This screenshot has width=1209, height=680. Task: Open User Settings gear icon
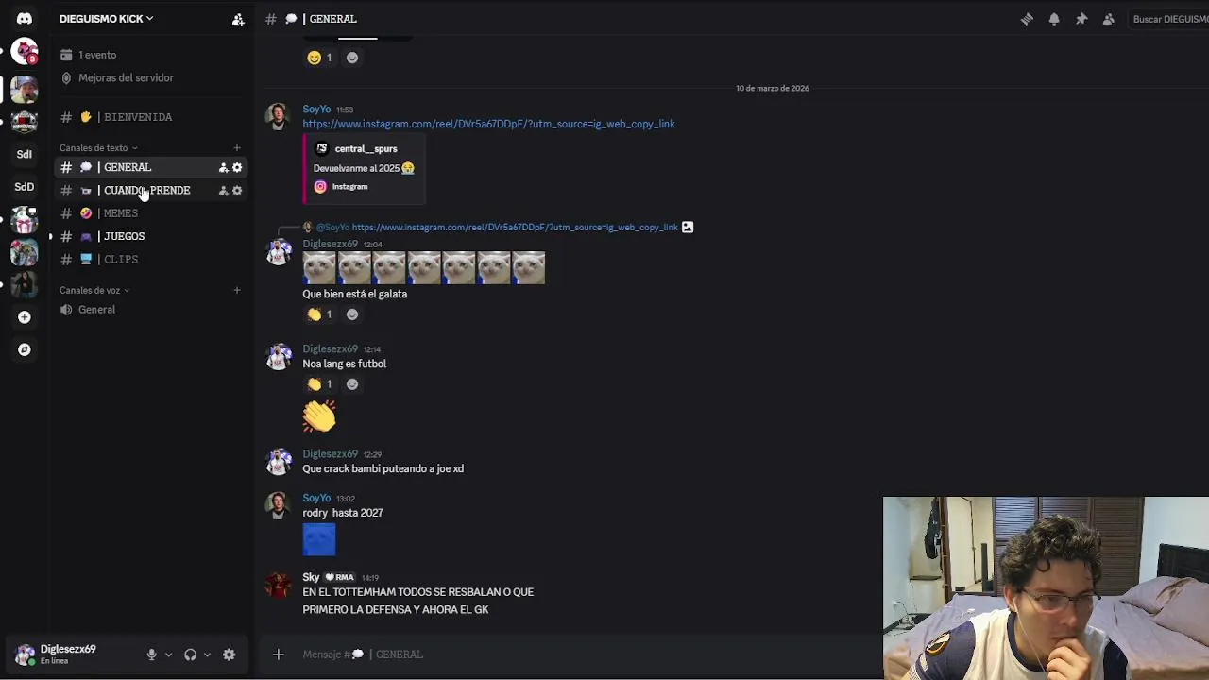pyautogui.click(x=229, y=654)
